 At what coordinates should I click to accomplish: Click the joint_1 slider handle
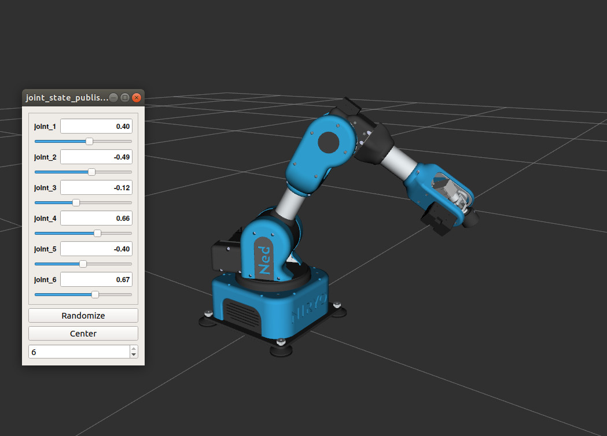tap(90, 141)
